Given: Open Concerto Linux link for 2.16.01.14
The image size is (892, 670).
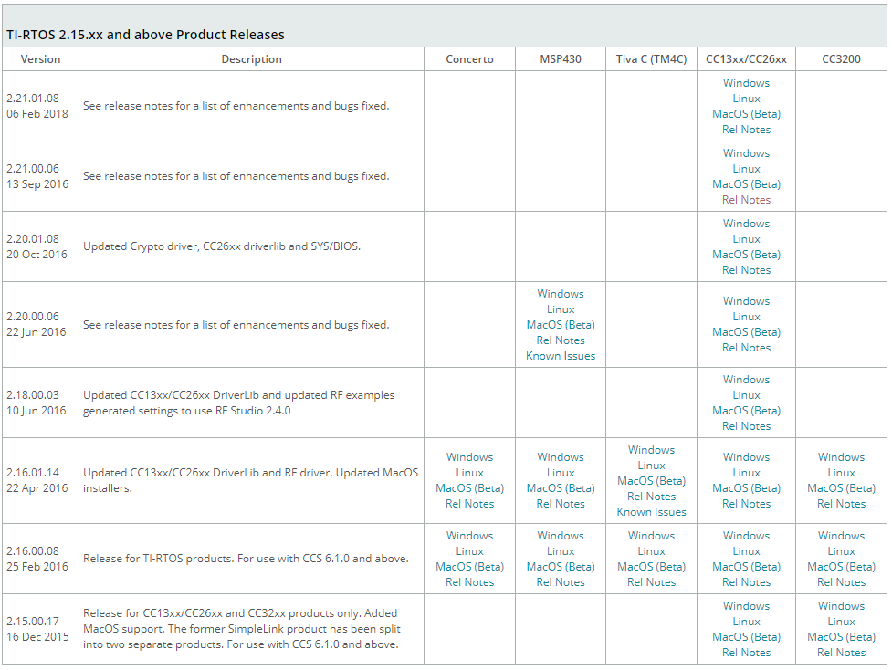Looking at the screenshot, I should pos(469,473).
